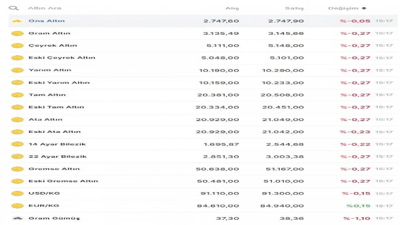The height and width of the screenshot is (225, 400).
Task: Sort by Değişim column arrow
Action: (364, 8)
